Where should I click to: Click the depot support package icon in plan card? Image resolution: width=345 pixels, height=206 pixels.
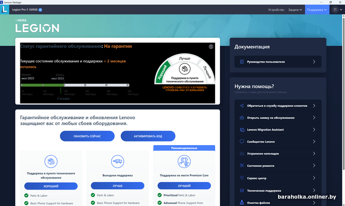point(51,162)
